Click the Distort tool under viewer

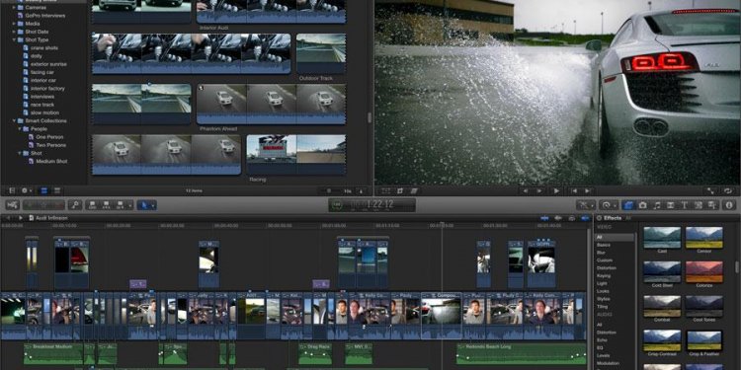(414, 190)
